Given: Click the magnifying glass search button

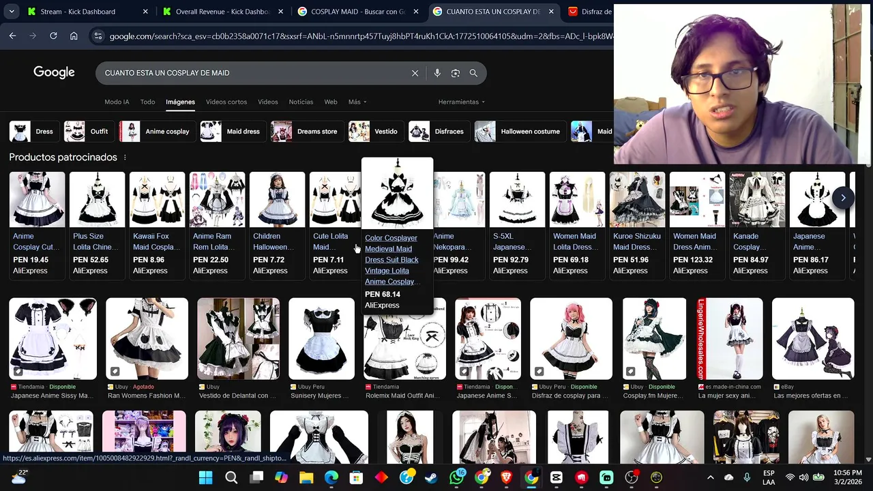Looking at the screenshot, I should pyautogui.click(x=473, y=73).
